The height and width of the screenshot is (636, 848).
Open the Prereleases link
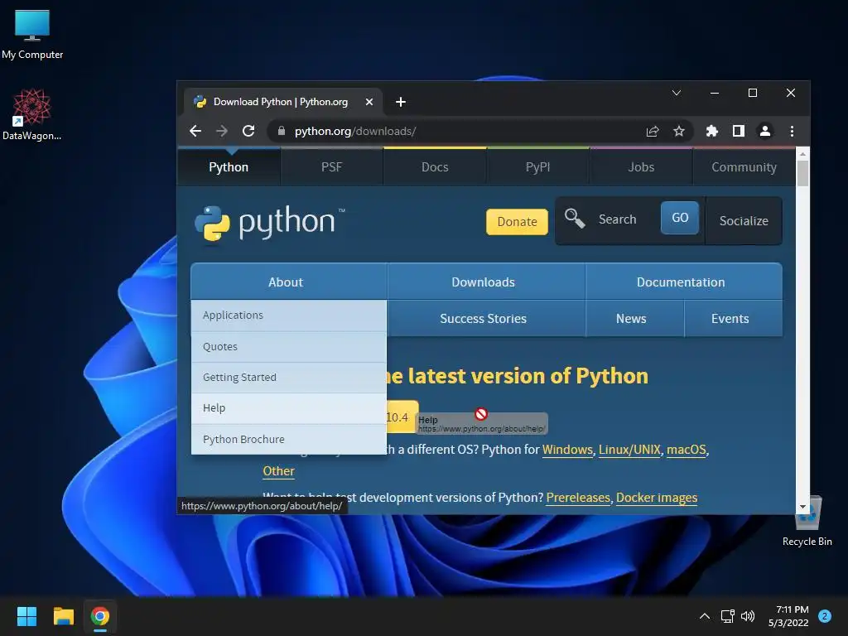[x=577, y=498]
